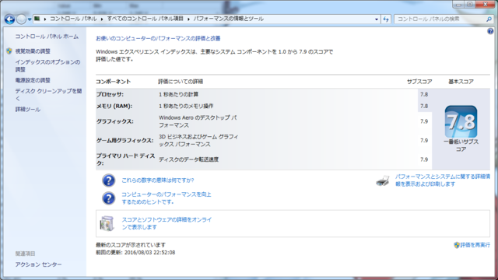Select the すべてのコントロール パネル項目 breadcrumb
The height and width of the screenshot is (280, 498).
(146, 19)
